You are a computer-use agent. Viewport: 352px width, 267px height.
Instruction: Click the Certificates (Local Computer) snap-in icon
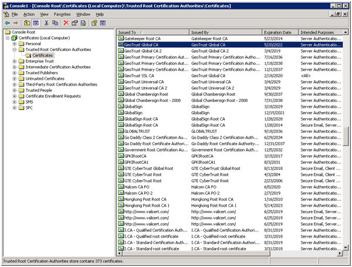pyautogui.click(x=14, y=38)
